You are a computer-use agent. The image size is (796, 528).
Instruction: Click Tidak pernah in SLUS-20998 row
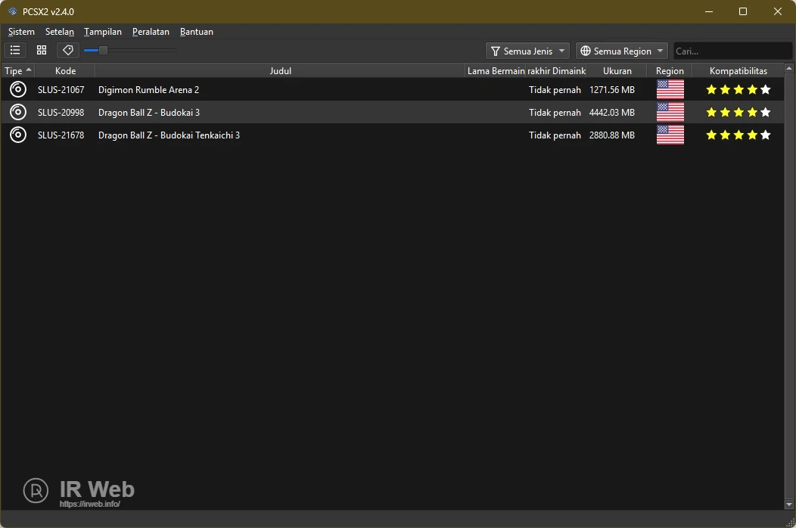(x=555, y=112)
